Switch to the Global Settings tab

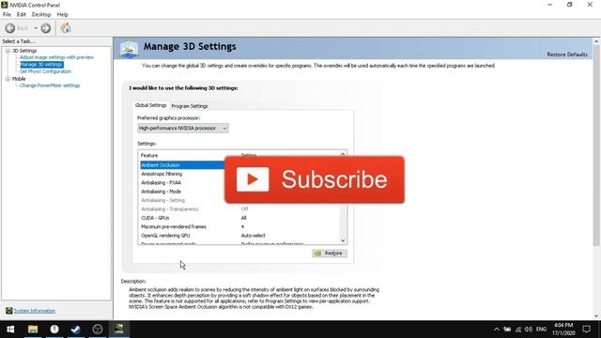click(150, 105)
